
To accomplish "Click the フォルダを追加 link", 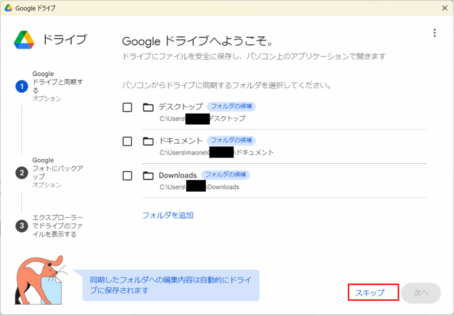I will tap(168, 215).
